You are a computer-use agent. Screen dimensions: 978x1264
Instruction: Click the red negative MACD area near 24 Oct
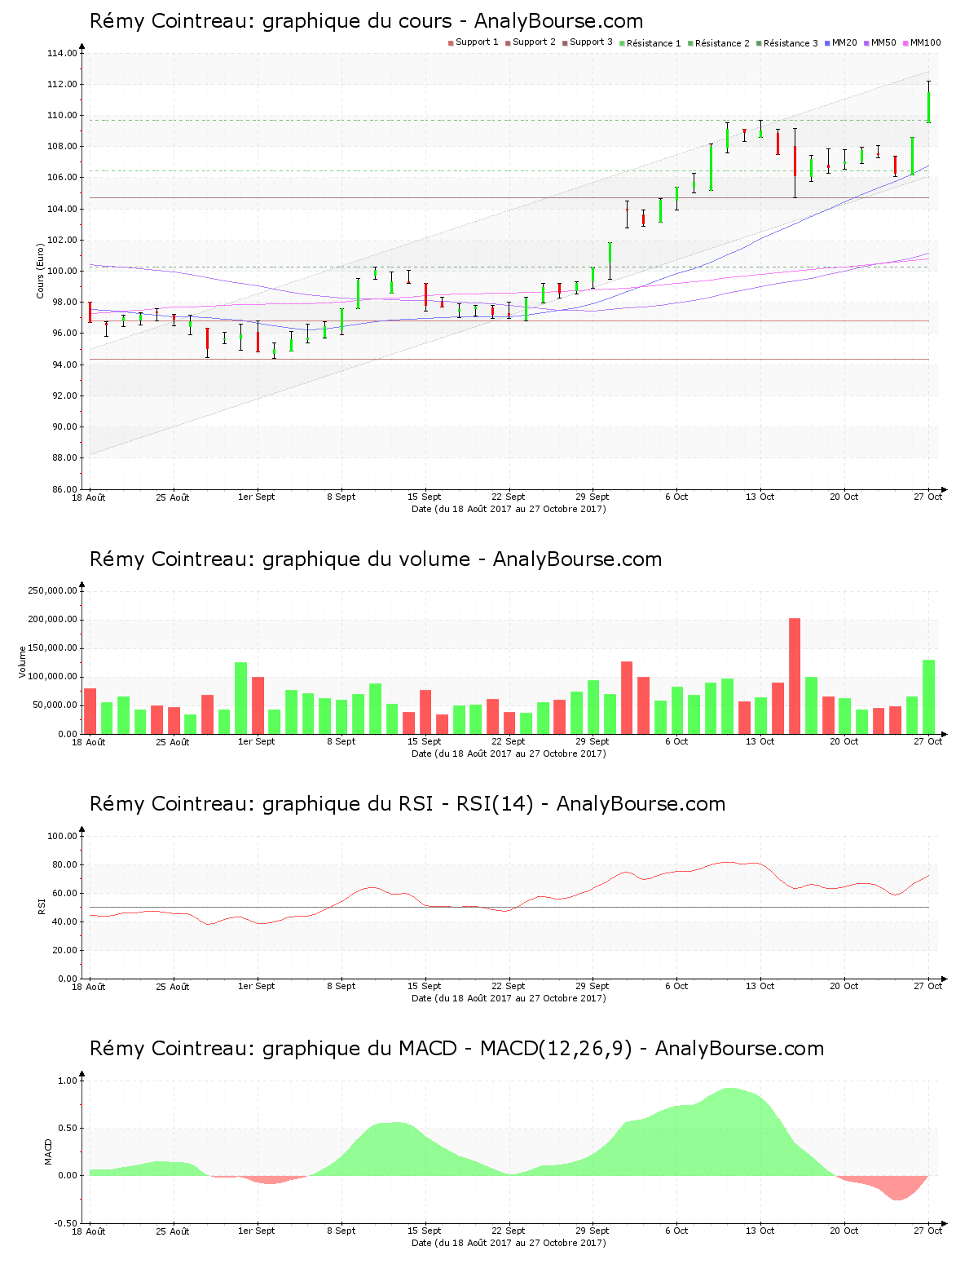[x=896, y=1188]
